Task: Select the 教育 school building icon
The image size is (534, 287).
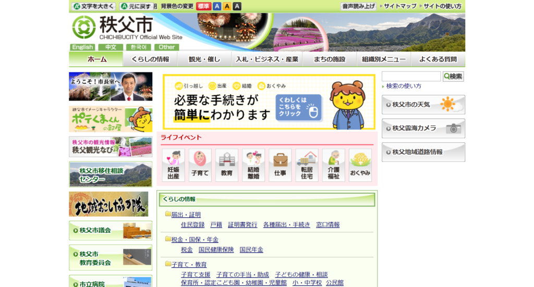Action: coord(226,165)
